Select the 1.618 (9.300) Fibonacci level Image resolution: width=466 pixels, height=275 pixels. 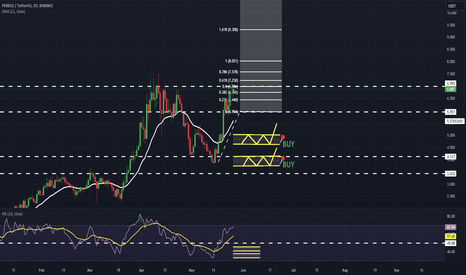228,29
